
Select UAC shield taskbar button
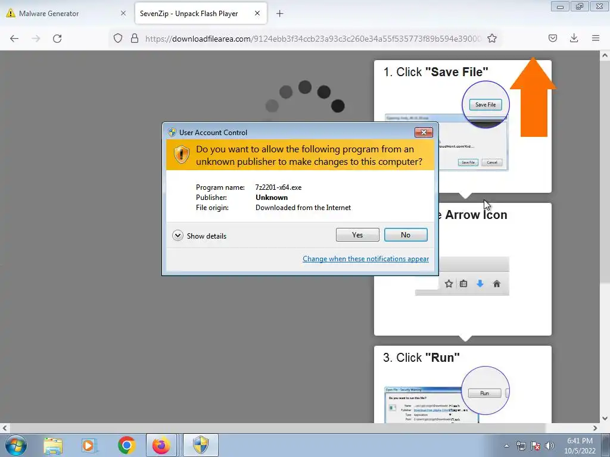point(201,445)
